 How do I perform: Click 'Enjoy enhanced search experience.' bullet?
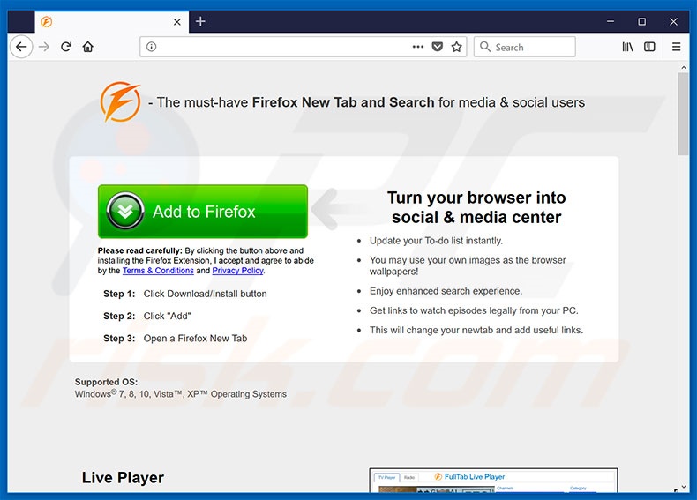pyautogui.click(x=446, y=291)
